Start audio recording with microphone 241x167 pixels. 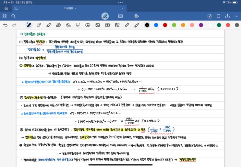click(x=136, y=16)
